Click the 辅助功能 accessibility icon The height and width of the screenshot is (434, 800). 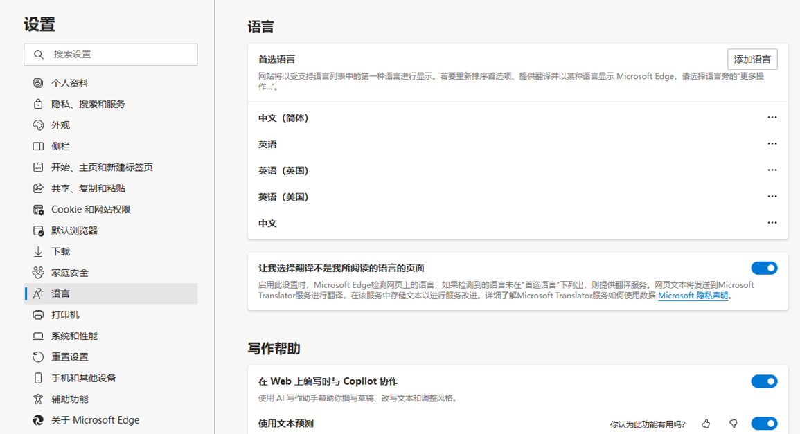pyautogui.click(x=38, y=399)
